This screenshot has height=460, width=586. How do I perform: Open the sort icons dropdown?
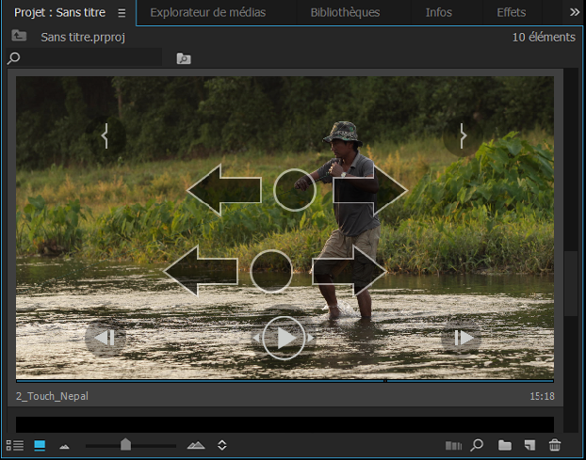tap(222, 445)
